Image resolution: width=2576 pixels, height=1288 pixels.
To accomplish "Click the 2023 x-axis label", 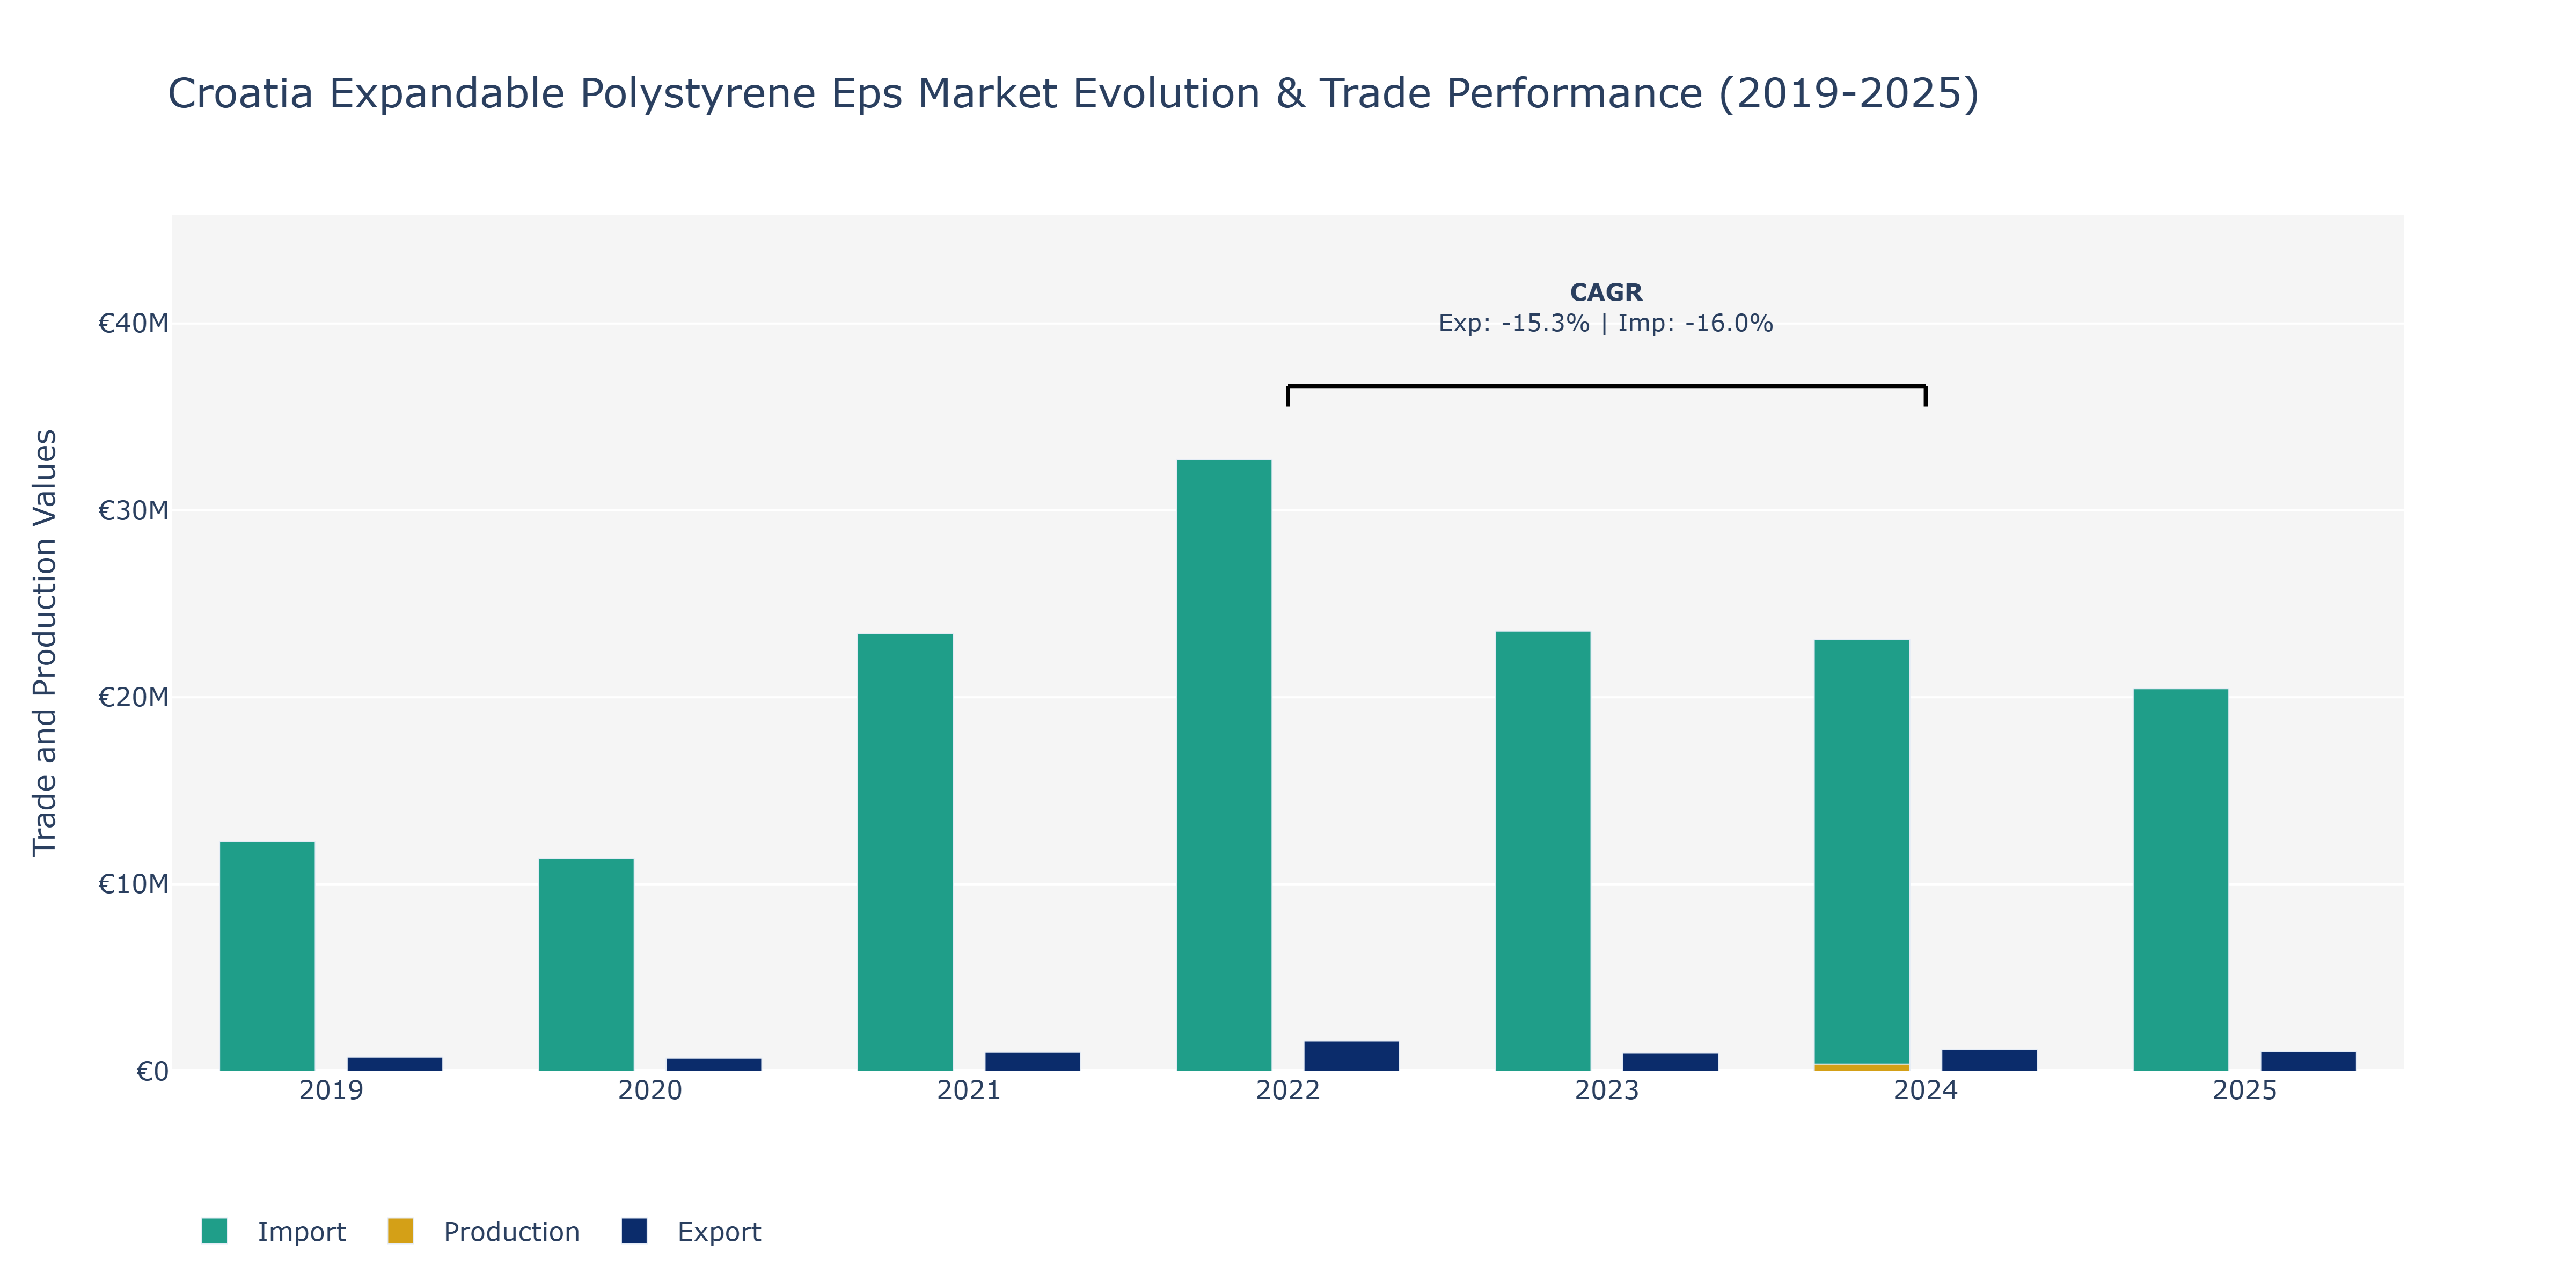I will pos(1607,1090).
